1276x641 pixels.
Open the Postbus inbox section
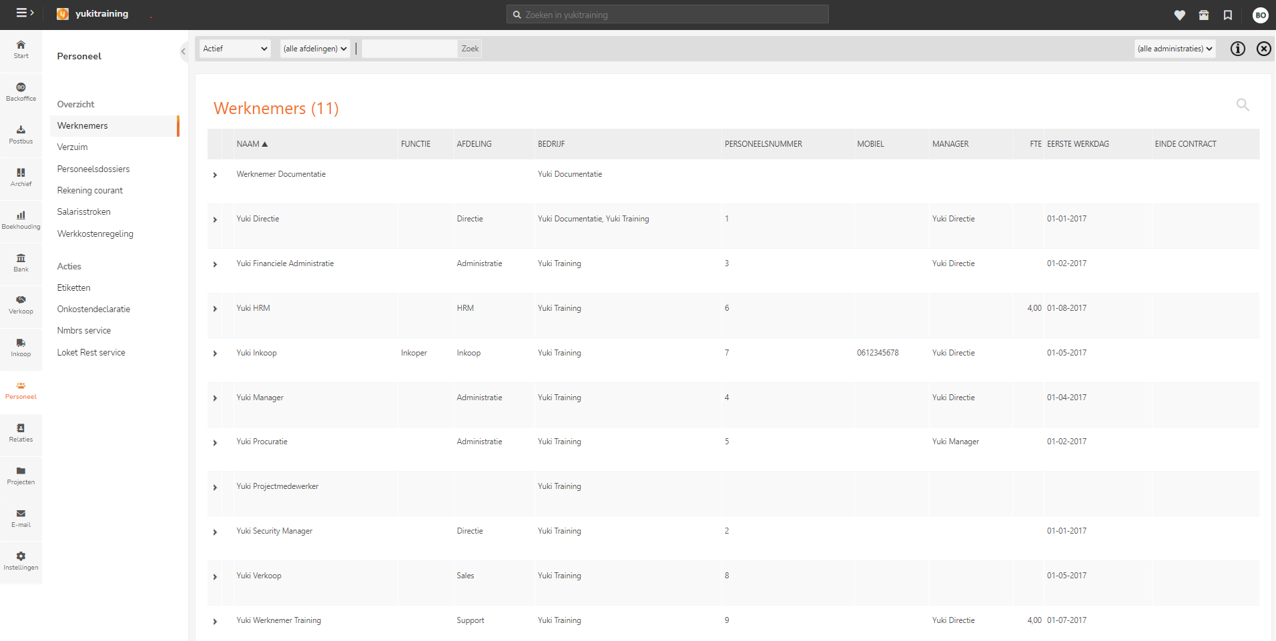[21, 135]
